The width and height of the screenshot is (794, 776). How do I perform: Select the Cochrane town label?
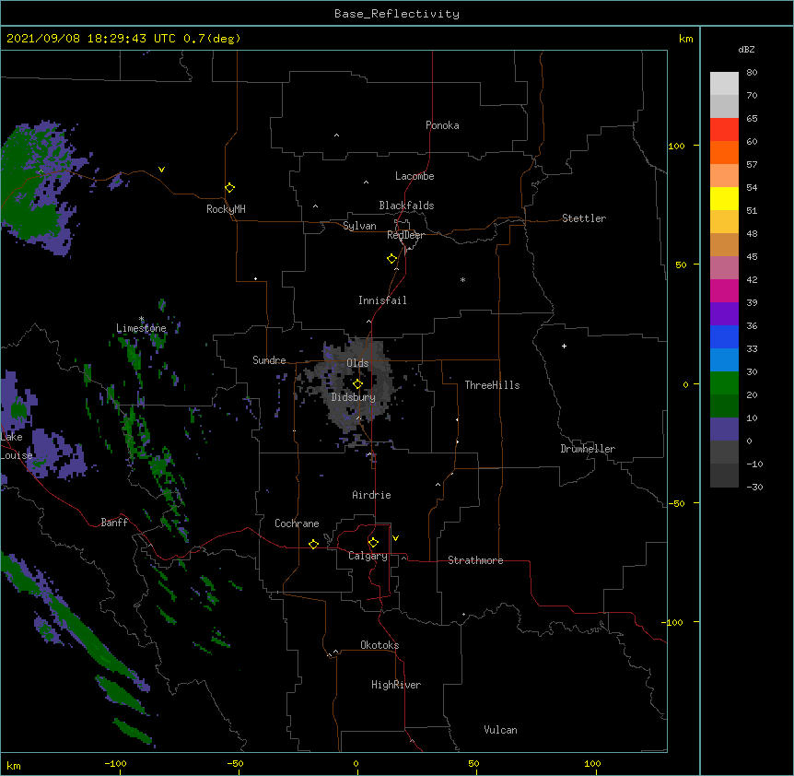297,523
